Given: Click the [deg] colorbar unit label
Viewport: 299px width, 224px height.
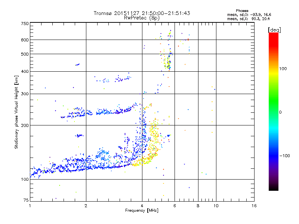Looking at the screenshot, I should coord(274,30).
